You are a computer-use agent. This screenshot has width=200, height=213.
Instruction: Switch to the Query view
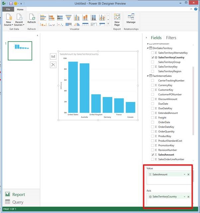[x=14, y=202]
